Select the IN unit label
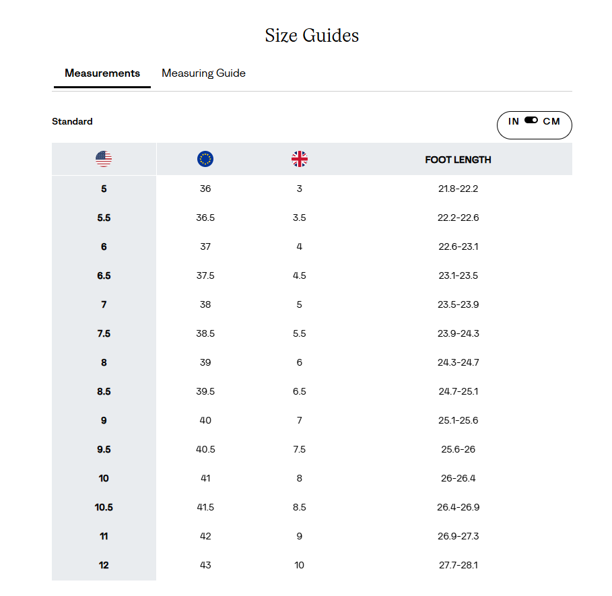The height and width of the screenshot is (596, 612). pos(514,121)
